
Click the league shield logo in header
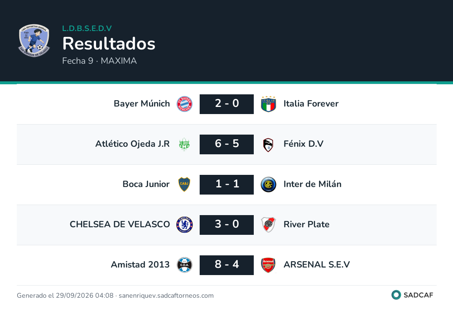point(34,40)
